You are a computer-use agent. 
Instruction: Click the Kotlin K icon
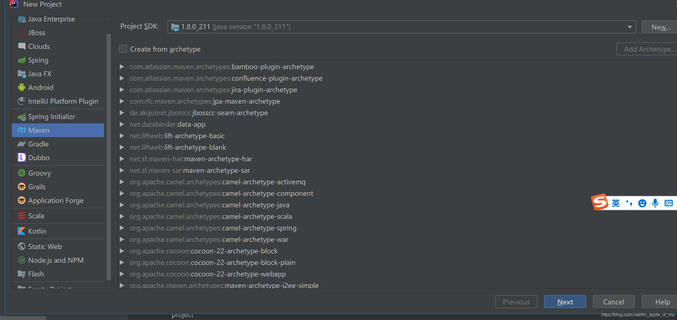(22, 231)
